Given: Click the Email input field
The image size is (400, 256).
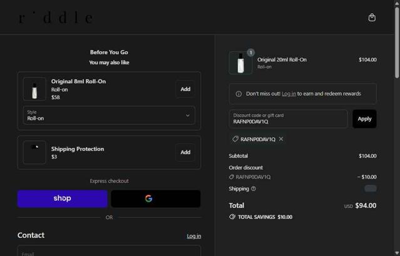Looking at the screenshot, I should tap(109, 251).
